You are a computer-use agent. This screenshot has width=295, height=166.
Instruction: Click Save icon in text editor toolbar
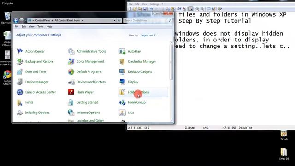tap(145, 9)
